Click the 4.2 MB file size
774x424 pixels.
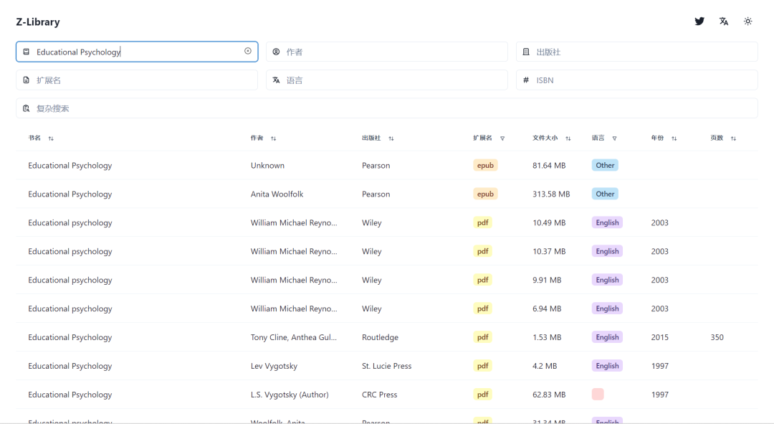click(x=545, y=366)
